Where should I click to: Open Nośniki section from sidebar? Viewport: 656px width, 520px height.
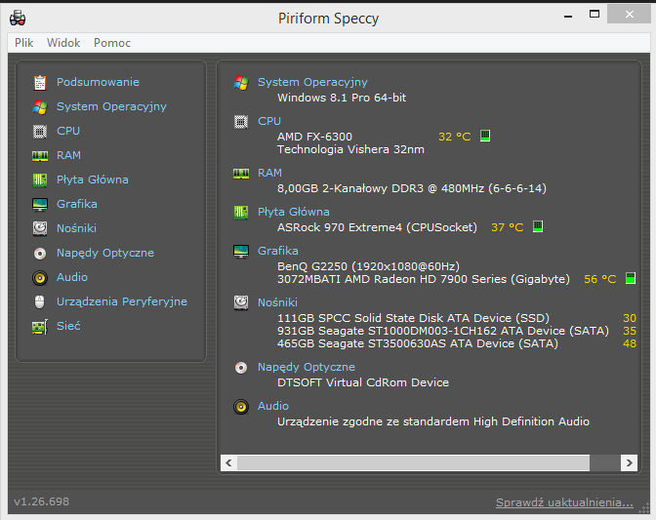tap(76, 228)
